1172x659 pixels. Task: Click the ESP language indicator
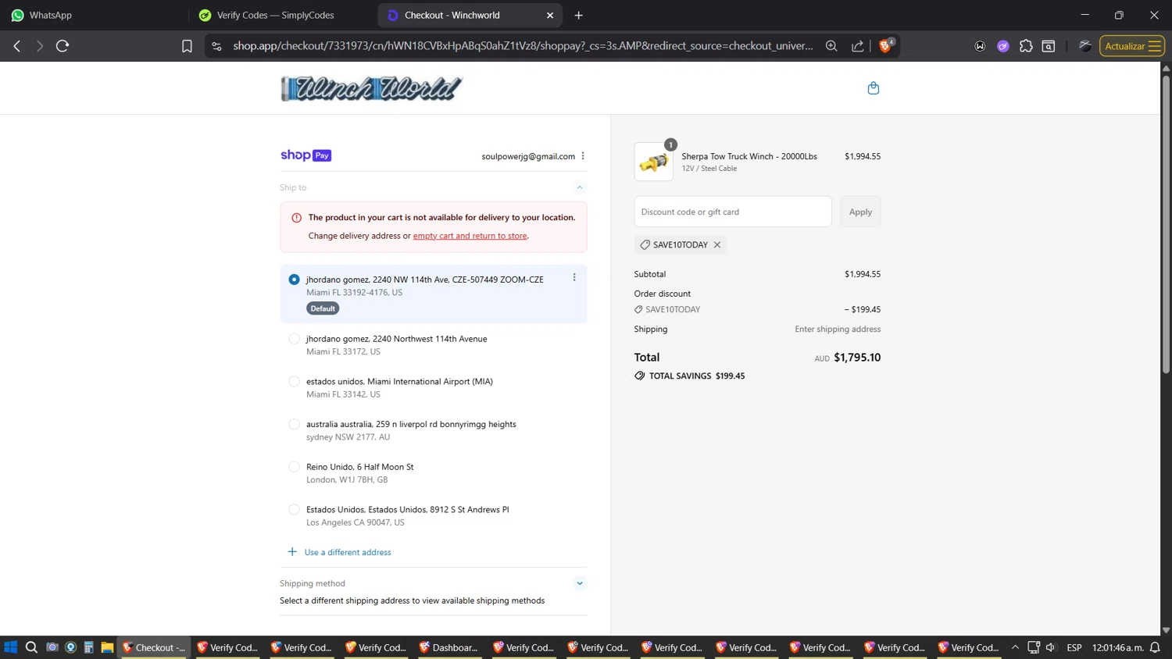pyautogui.click(x=1074, y=647)
